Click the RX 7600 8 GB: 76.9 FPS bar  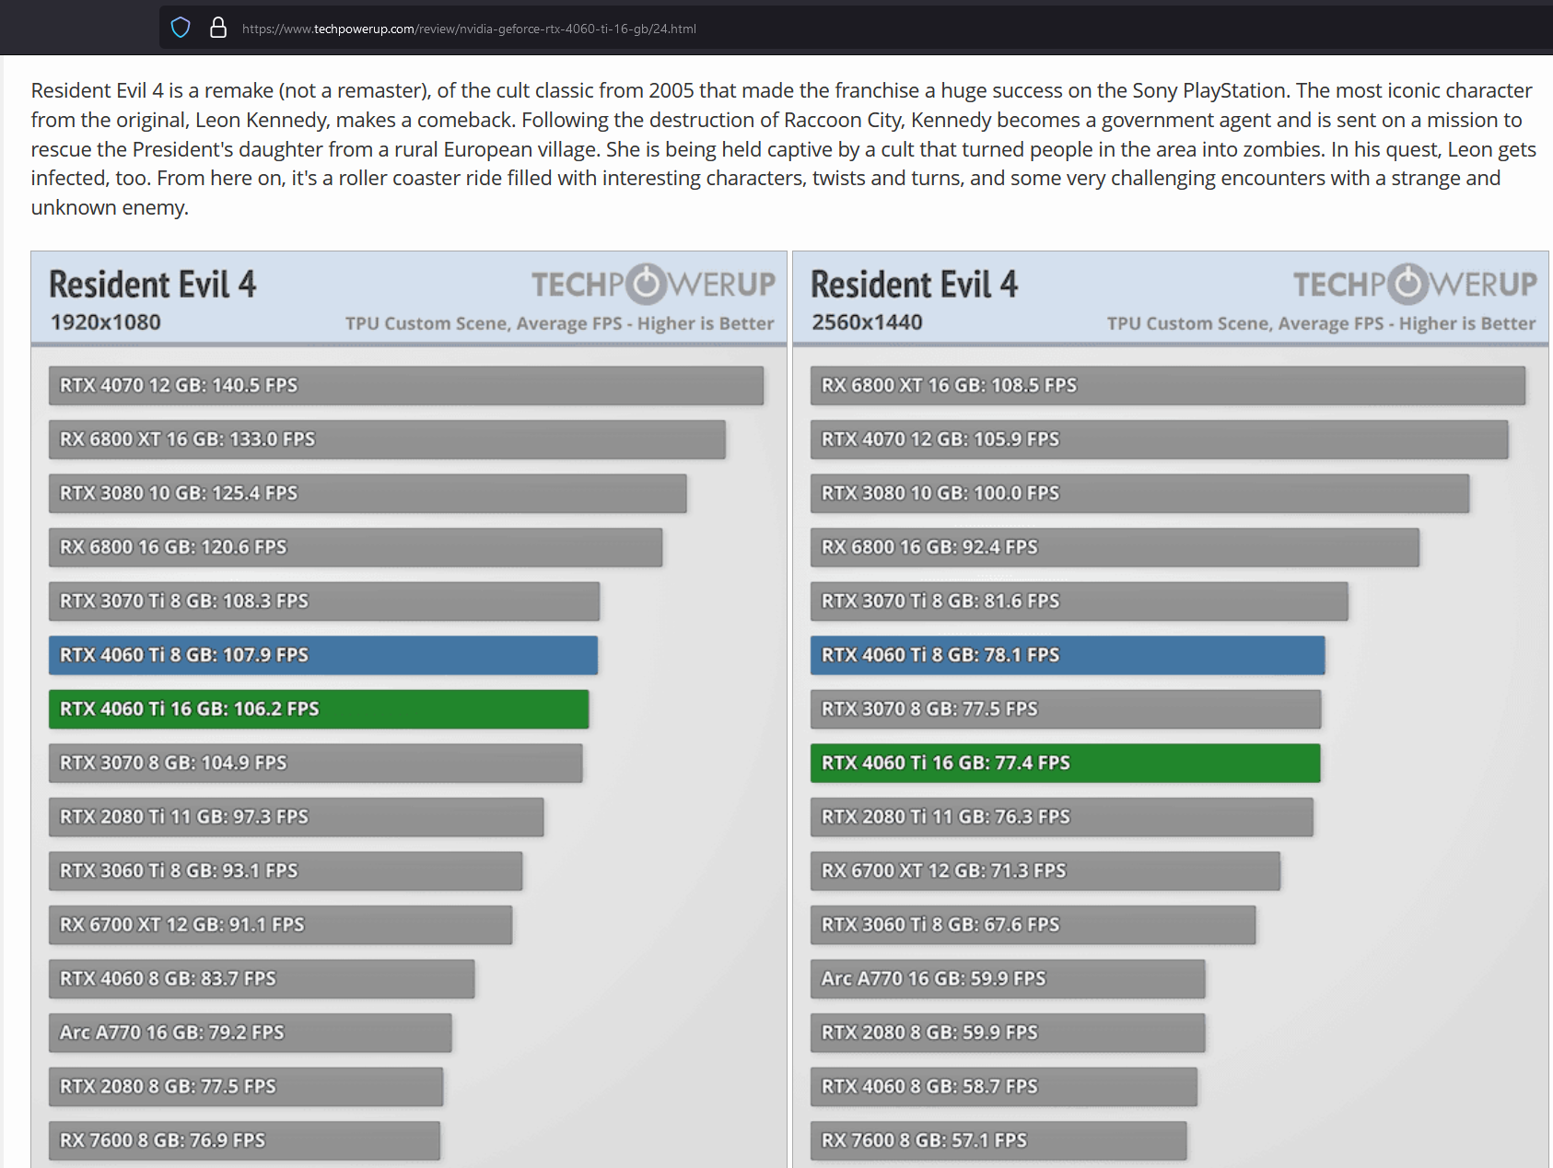(244, 1140)
